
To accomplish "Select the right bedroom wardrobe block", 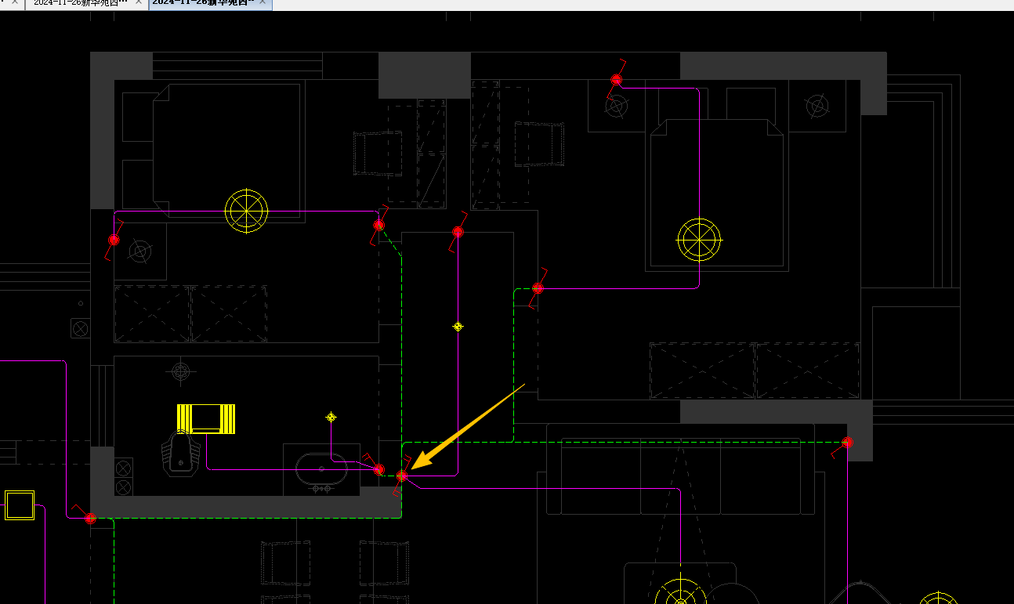I will pos(755,371).
